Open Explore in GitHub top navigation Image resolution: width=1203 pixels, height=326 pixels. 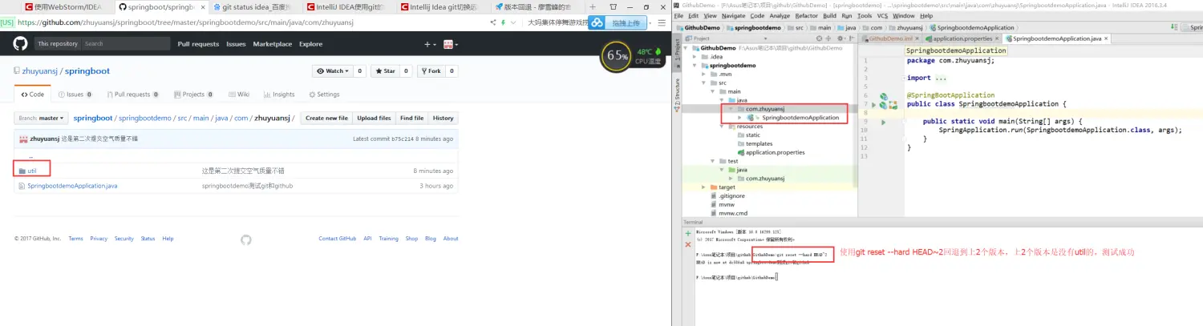pyautogui.click(x=311, y=44)
